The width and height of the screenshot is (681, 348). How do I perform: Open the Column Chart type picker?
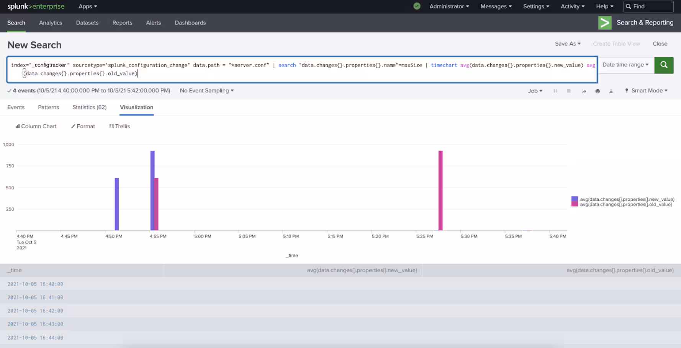tap(36, 126)
